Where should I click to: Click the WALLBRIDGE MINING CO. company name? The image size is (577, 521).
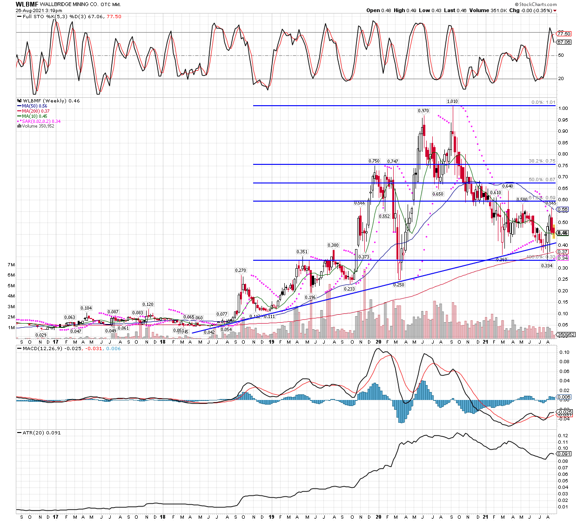tap(68, 4)
